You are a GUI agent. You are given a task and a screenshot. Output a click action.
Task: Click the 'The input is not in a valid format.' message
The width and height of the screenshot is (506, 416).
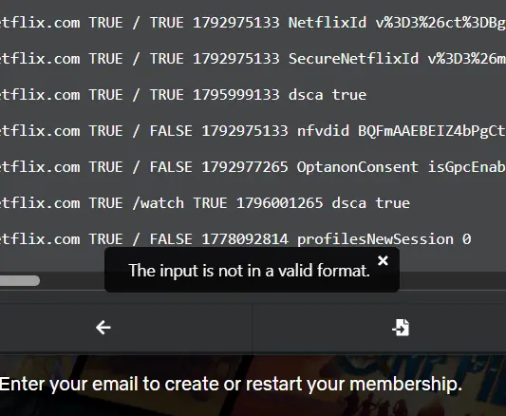pyautogui.click(x=249, y=271)
